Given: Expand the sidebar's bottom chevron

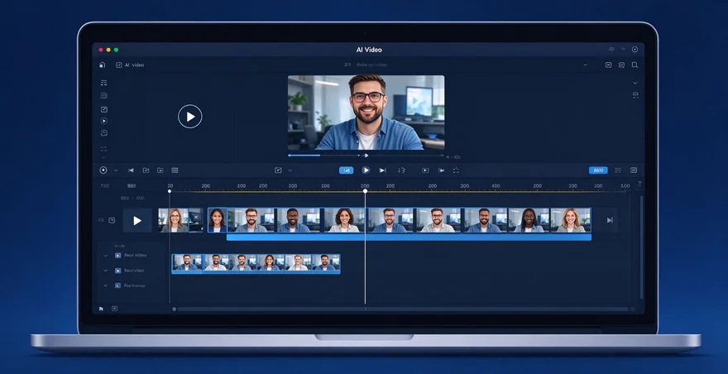Looking at the screenshot, I should (x=103, y=157).
